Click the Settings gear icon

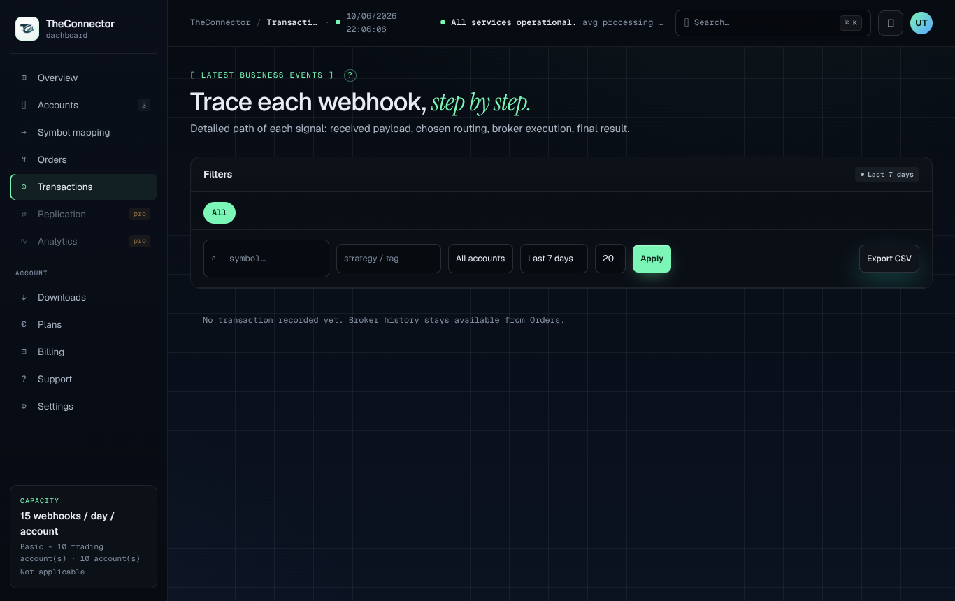24,406
